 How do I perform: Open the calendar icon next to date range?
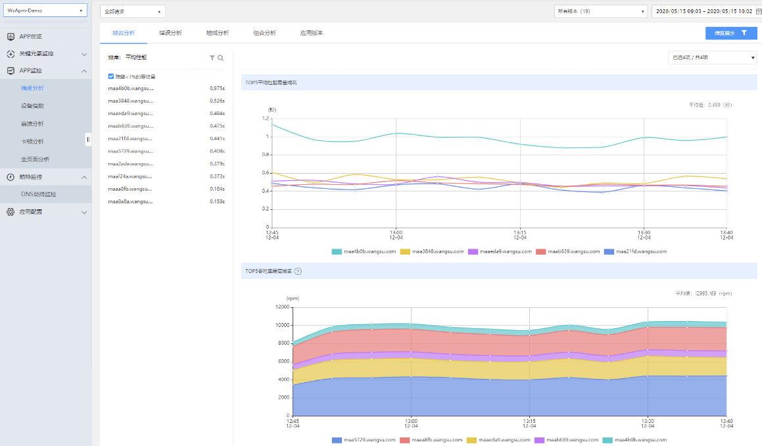point(759,11)
